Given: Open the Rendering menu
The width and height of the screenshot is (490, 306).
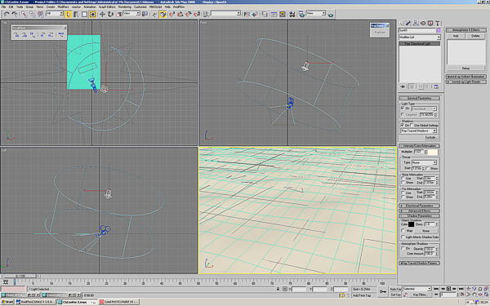Looking at the screenshot, I should click(x=124, y=7).
